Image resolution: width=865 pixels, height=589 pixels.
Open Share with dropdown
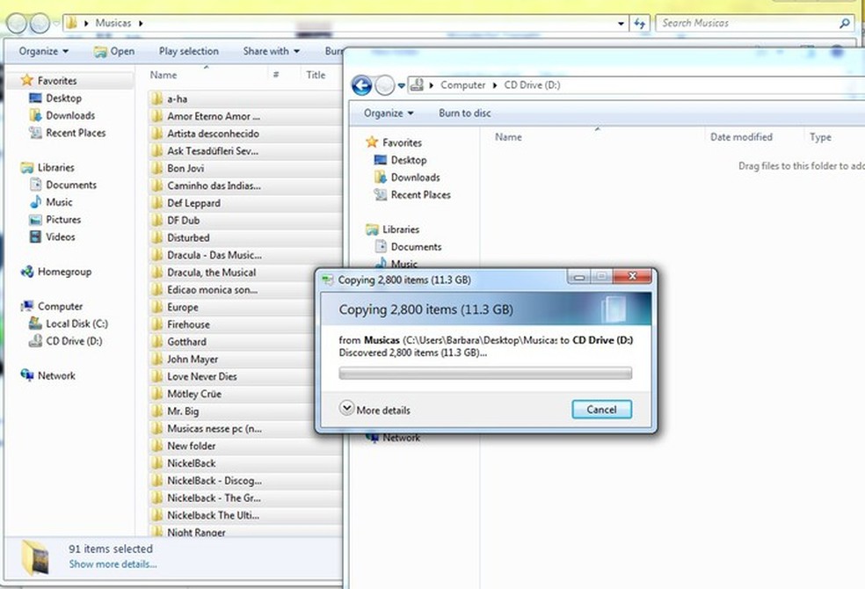272,51
